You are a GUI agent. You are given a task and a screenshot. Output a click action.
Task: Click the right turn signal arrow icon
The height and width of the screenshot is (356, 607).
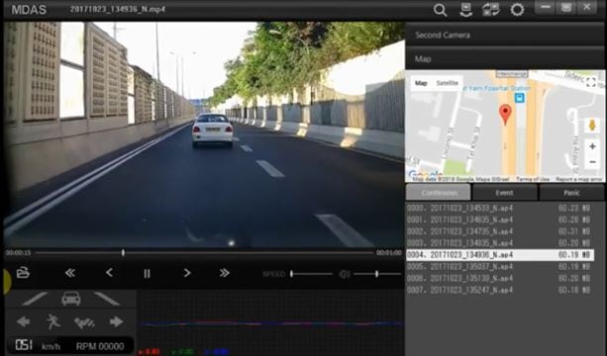point(116,321)
